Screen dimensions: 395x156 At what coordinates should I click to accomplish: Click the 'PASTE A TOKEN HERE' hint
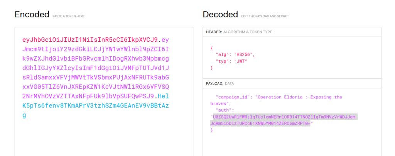pyautogui.click(x=69, y=16)
